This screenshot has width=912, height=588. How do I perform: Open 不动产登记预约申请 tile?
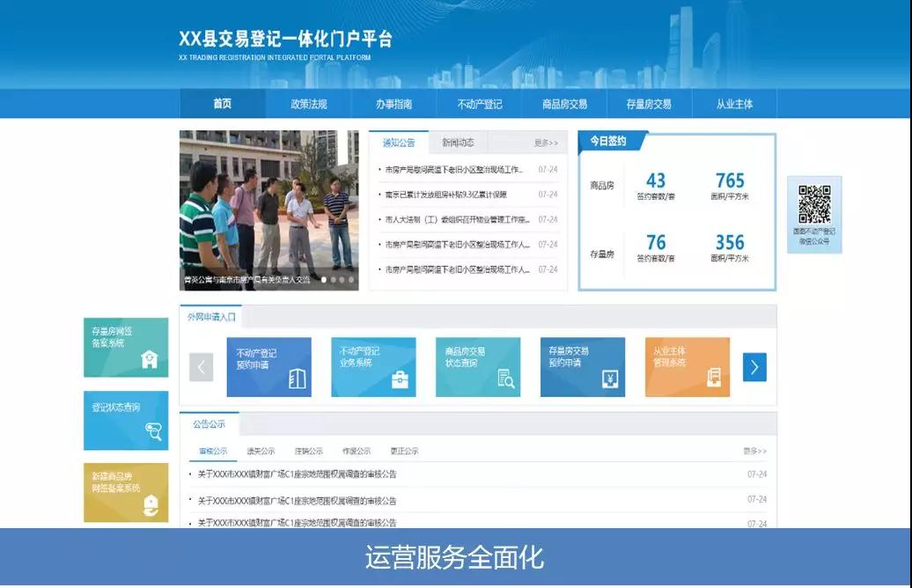268,367
